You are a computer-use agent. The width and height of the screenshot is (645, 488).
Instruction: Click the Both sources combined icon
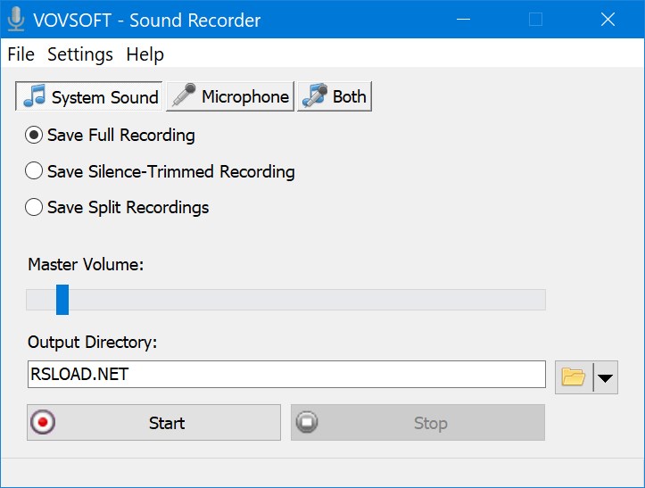tap(314, 96)
